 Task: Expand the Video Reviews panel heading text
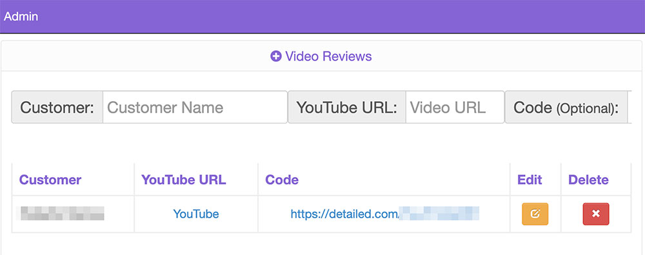328,56
